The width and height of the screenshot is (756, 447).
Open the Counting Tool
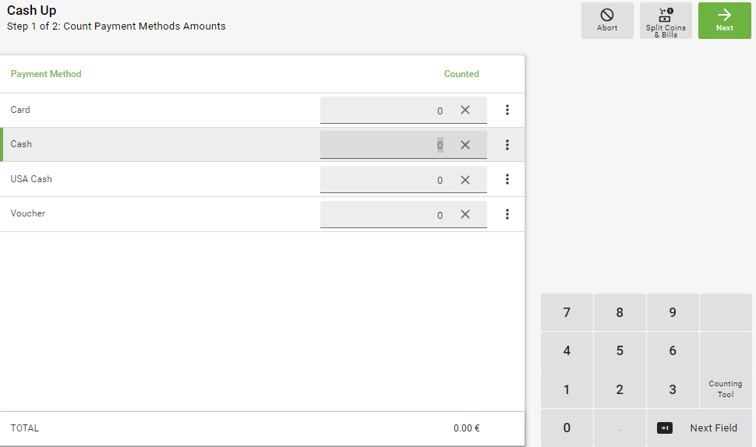tap(726, 389)
